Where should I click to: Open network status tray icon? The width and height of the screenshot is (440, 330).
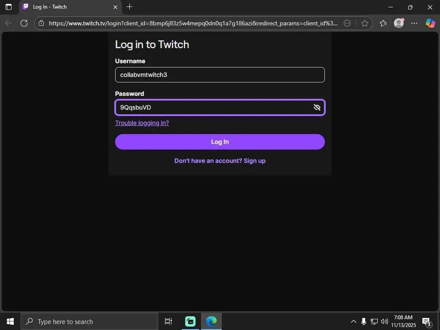click(374, 321)
